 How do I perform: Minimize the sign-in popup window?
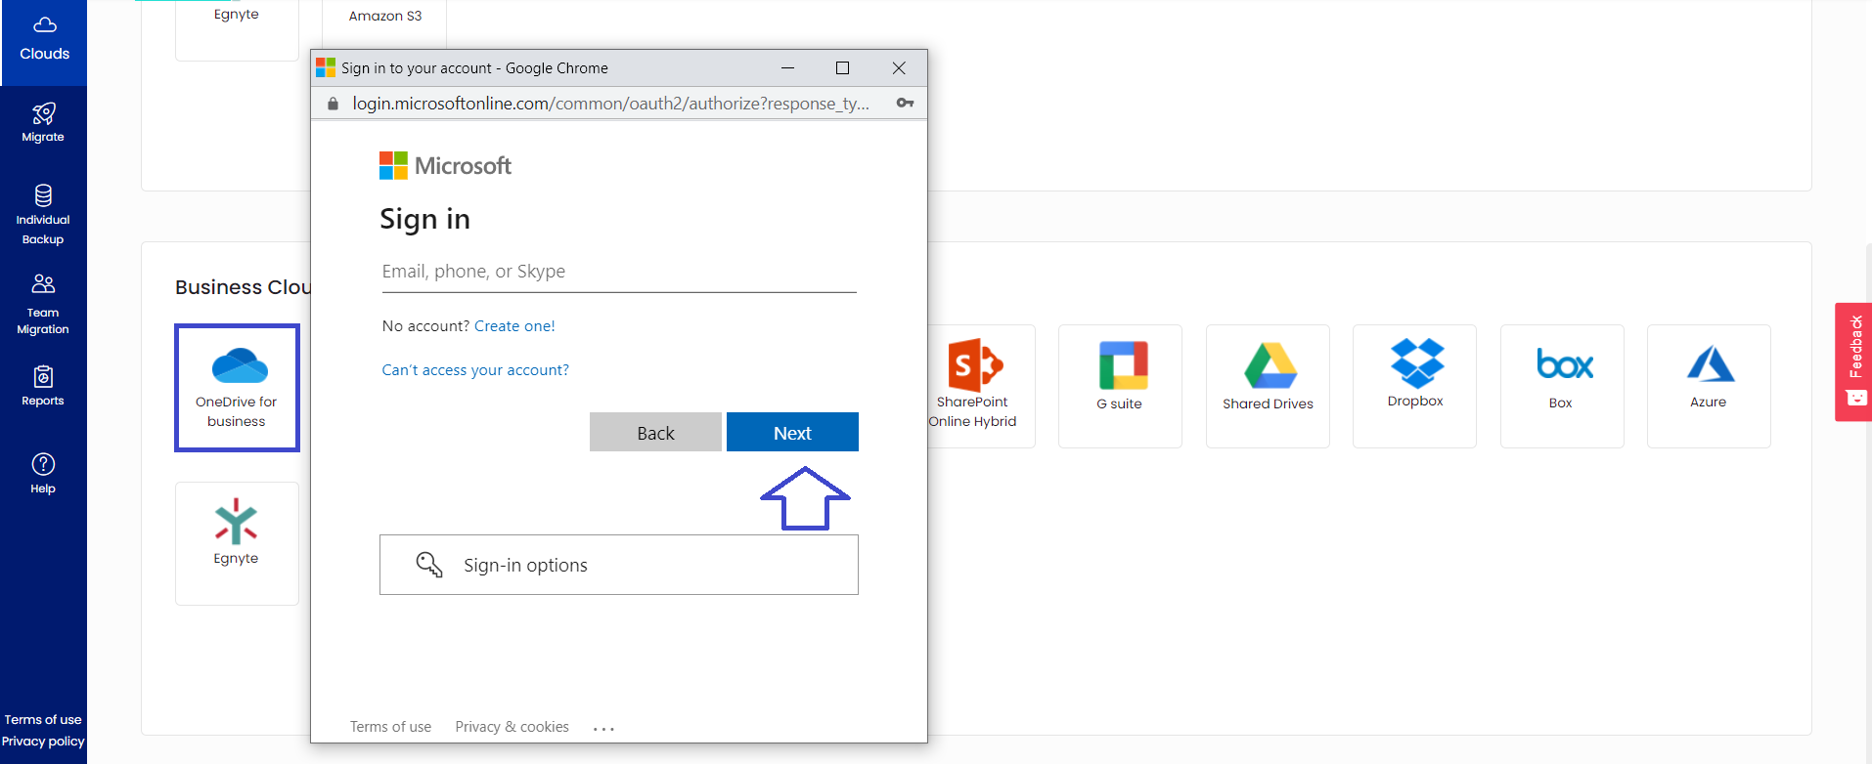pos(787,67)
